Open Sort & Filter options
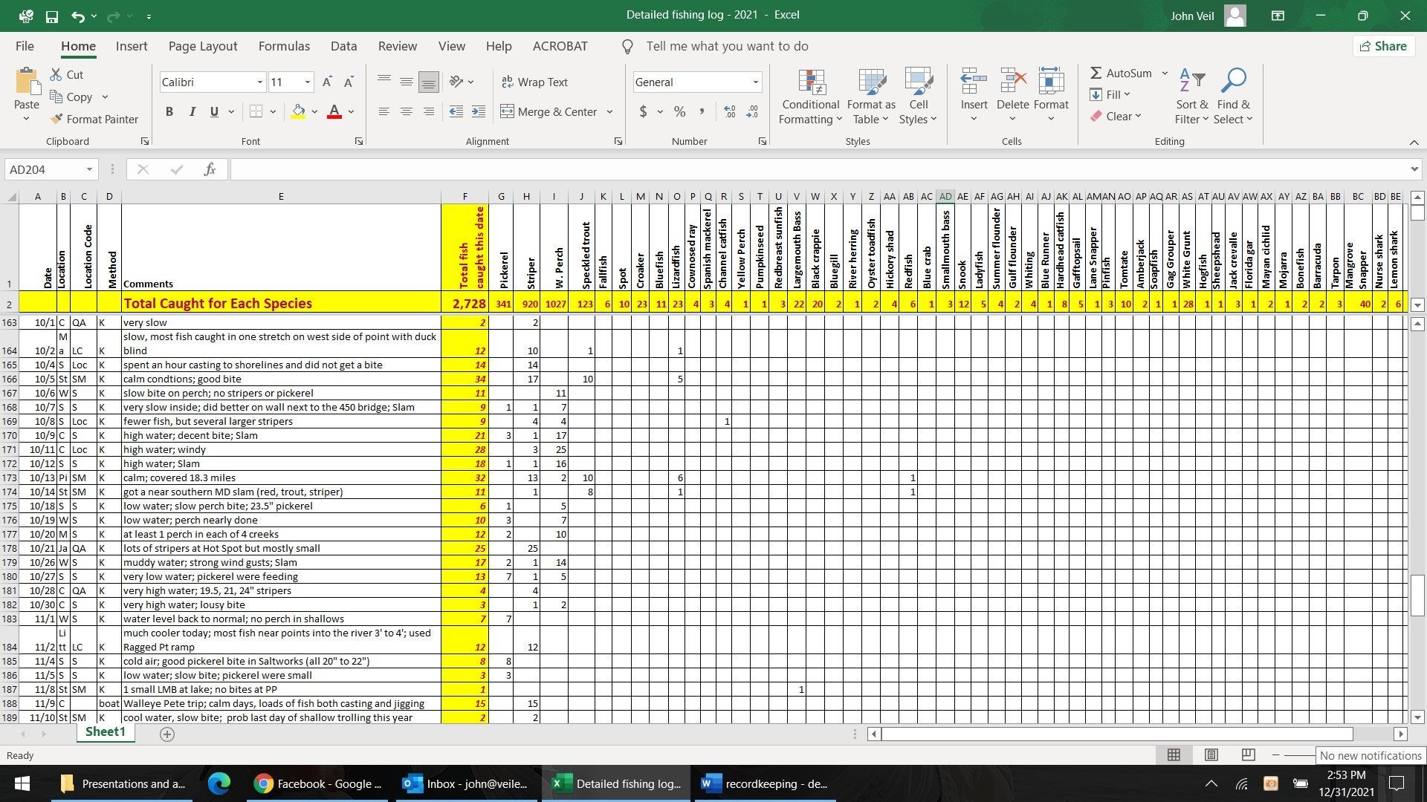This screenshot has height=802, width=1427. click(x=1191, y=97)
